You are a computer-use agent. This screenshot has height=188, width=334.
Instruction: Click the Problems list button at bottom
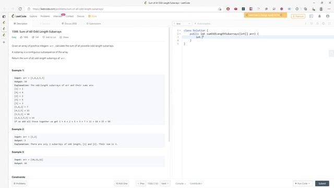click(19, 183)
